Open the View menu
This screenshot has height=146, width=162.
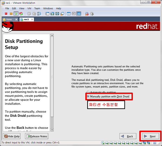tap(22, 8)
